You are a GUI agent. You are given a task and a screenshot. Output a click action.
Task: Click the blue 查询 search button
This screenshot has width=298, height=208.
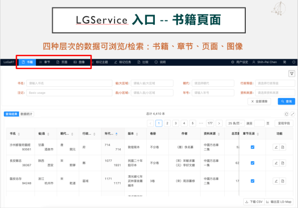tap(286, 101)
